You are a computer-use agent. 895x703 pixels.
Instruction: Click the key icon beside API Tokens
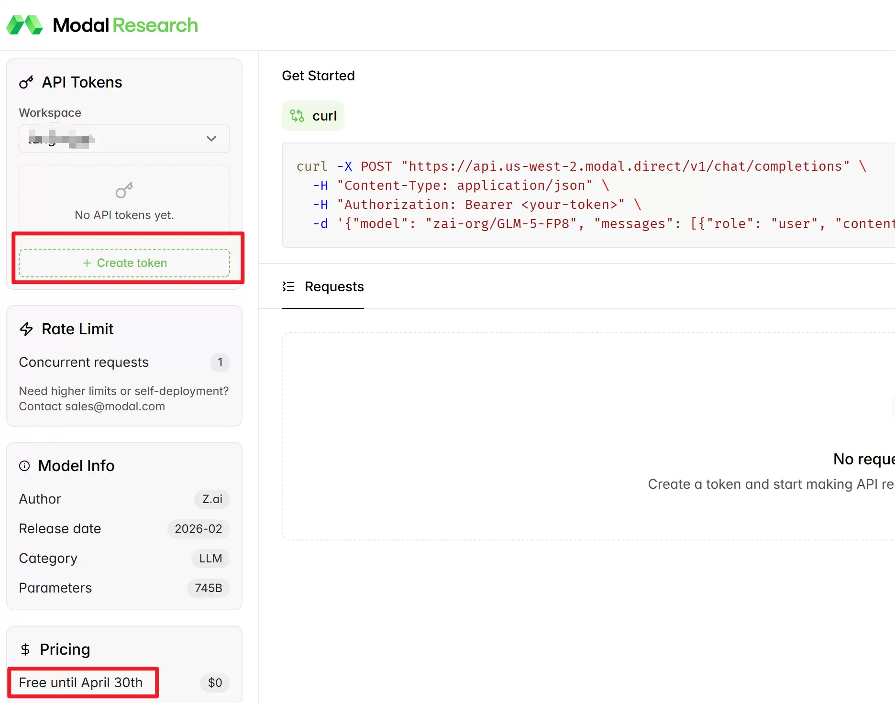tap(26, 82)
